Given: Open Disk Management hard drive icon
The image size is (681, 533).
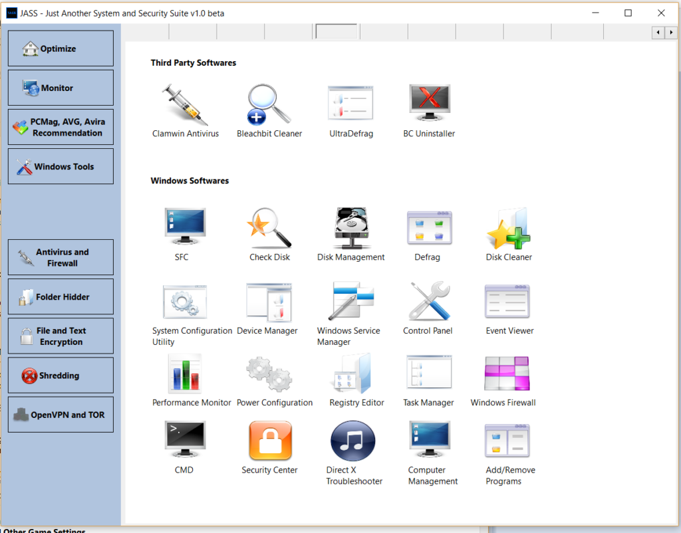Looking at the screenshot, I should tap(351, 227).
